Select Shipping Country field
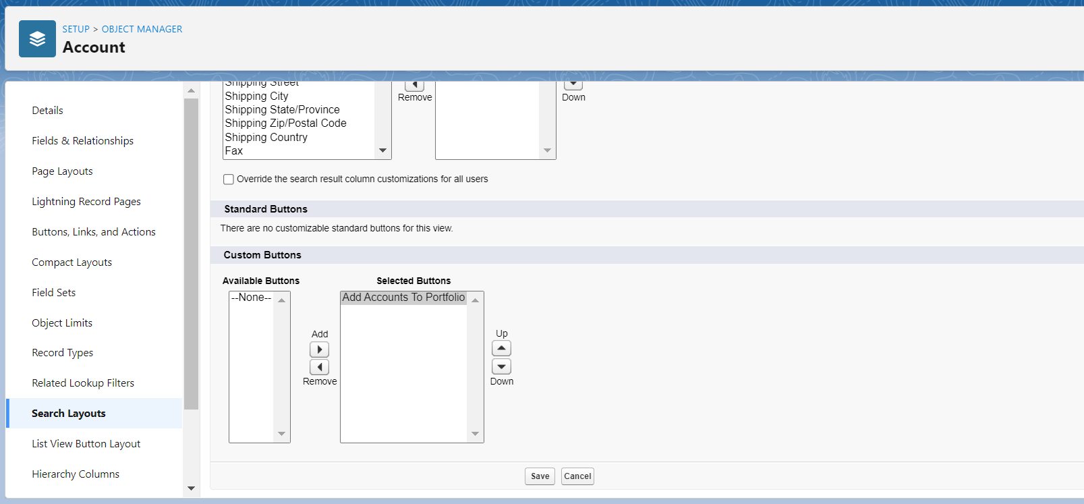The height and width of the screenshot is (504, 1084). [x=299, y=138]
